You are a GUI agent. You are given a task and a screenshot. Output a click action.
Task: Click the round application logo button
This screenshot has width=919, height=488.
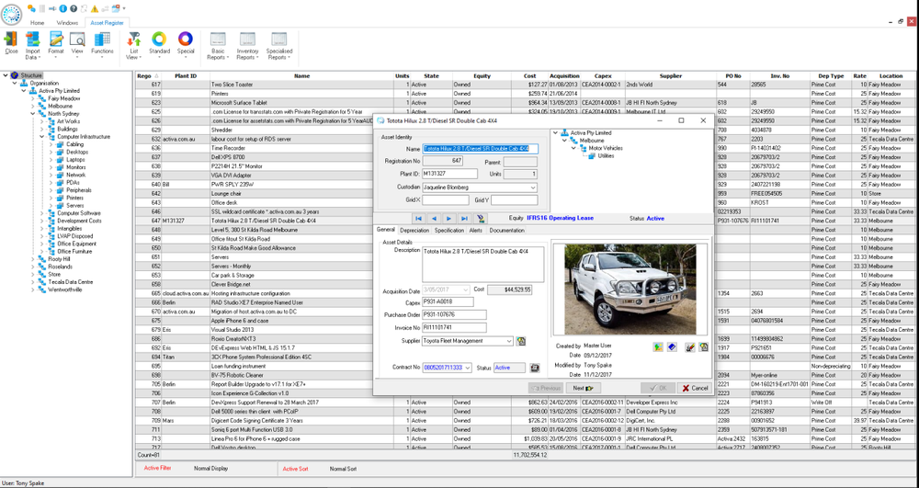click(11, 14)
